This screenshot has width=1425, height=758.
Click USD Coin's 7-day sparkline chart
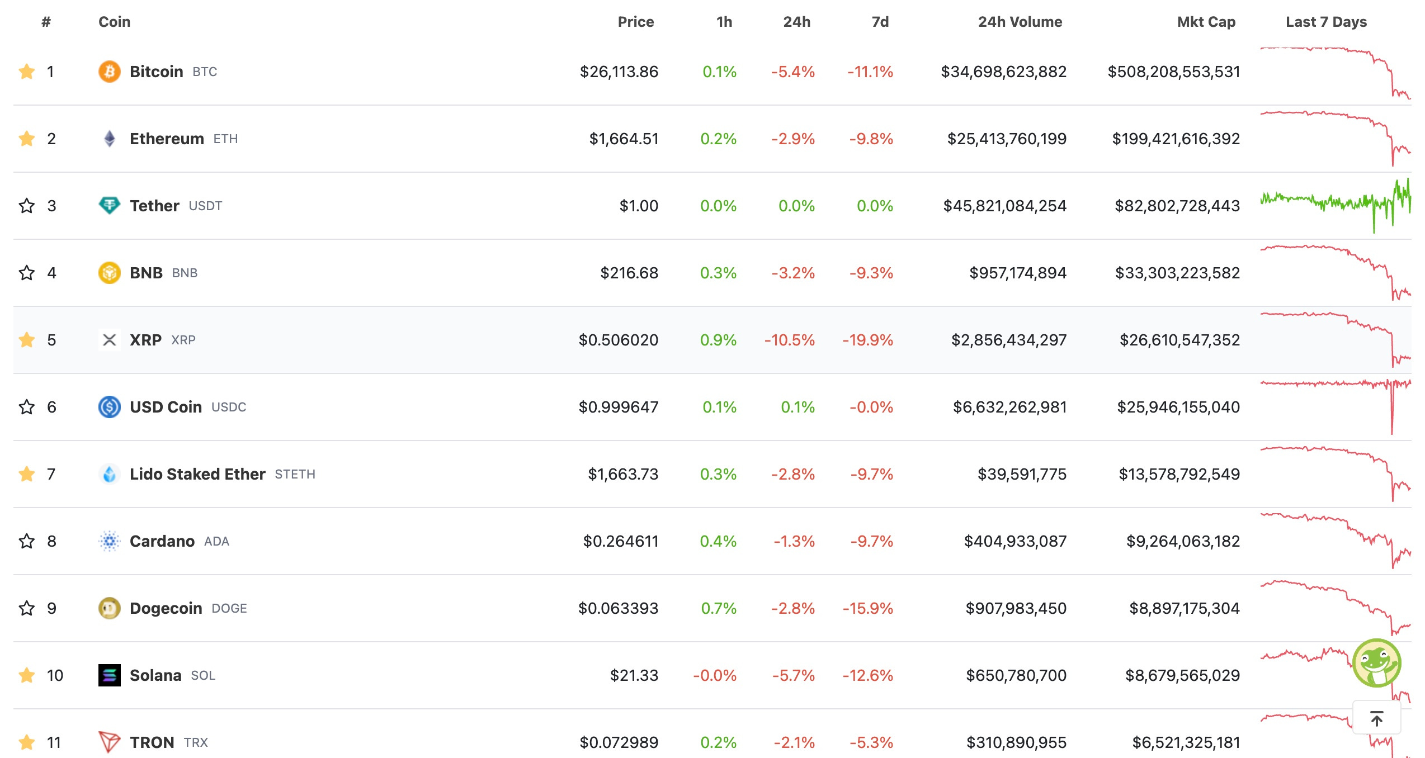pyautogui.click(x=1336, y=407)
